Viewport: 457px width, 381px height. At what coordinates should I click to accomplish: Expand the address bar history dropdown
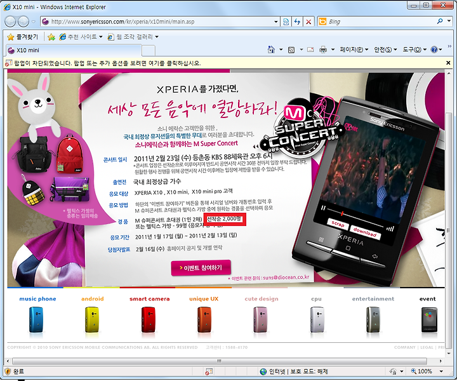click(275, 22)
